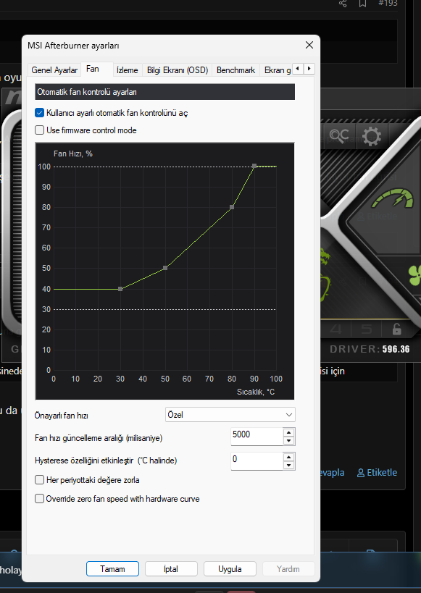The width and height of the screenshot is (421, 593).
Task: Open the Bilgi Ekranı (OSD) tab
Action: pos(178,70)
